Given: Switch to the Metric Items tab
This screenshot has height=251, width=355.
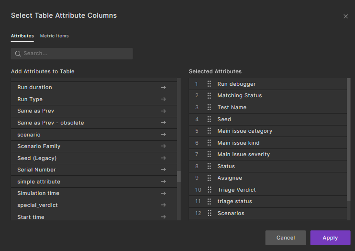Looking at the screenshot, I should [x=54, y=36].
